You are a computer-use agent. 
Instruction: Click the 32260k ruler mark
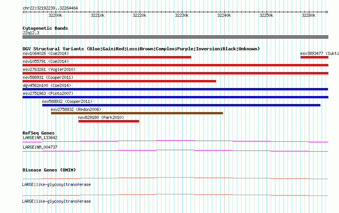309,15
